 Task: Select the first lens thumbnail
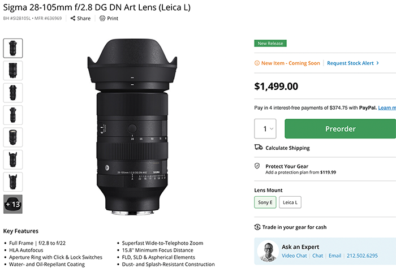[13, 48]
